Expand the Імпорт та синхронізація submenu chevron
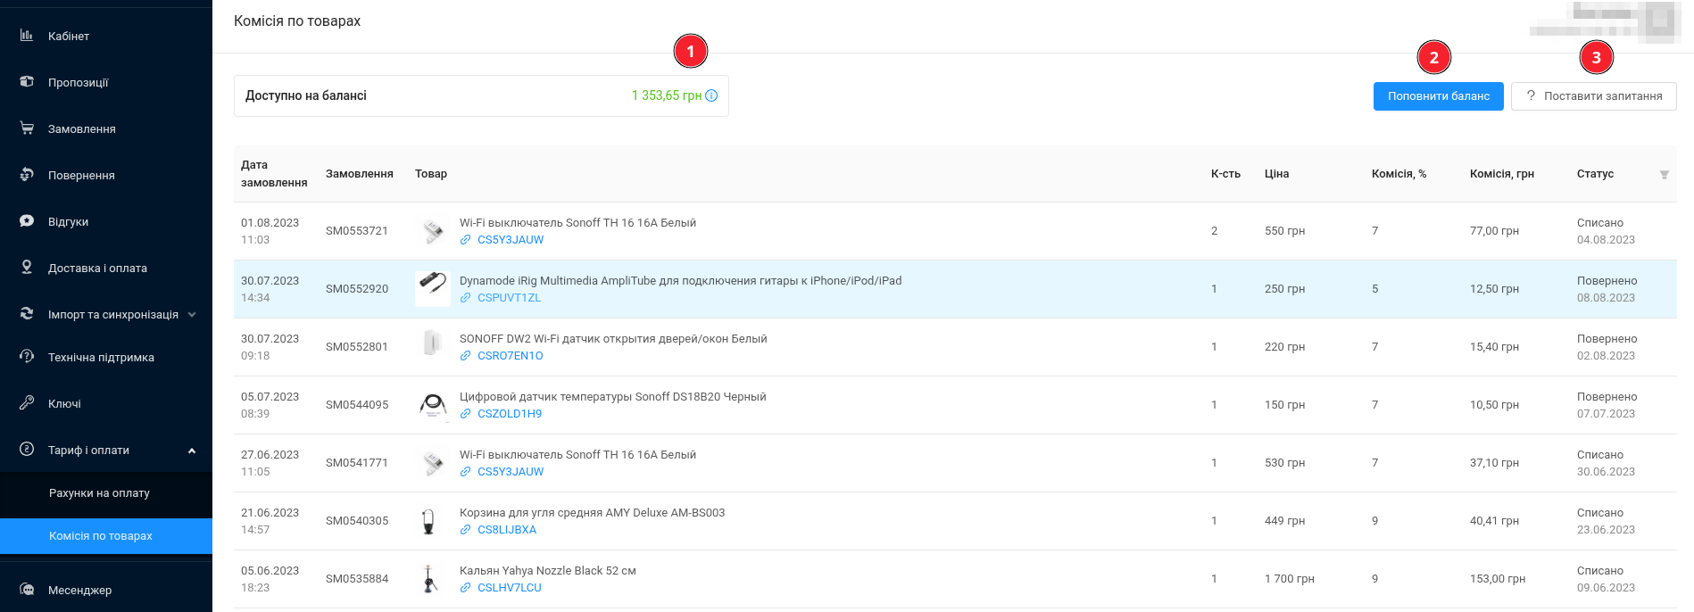The image size is (1694, 612). 192,315
